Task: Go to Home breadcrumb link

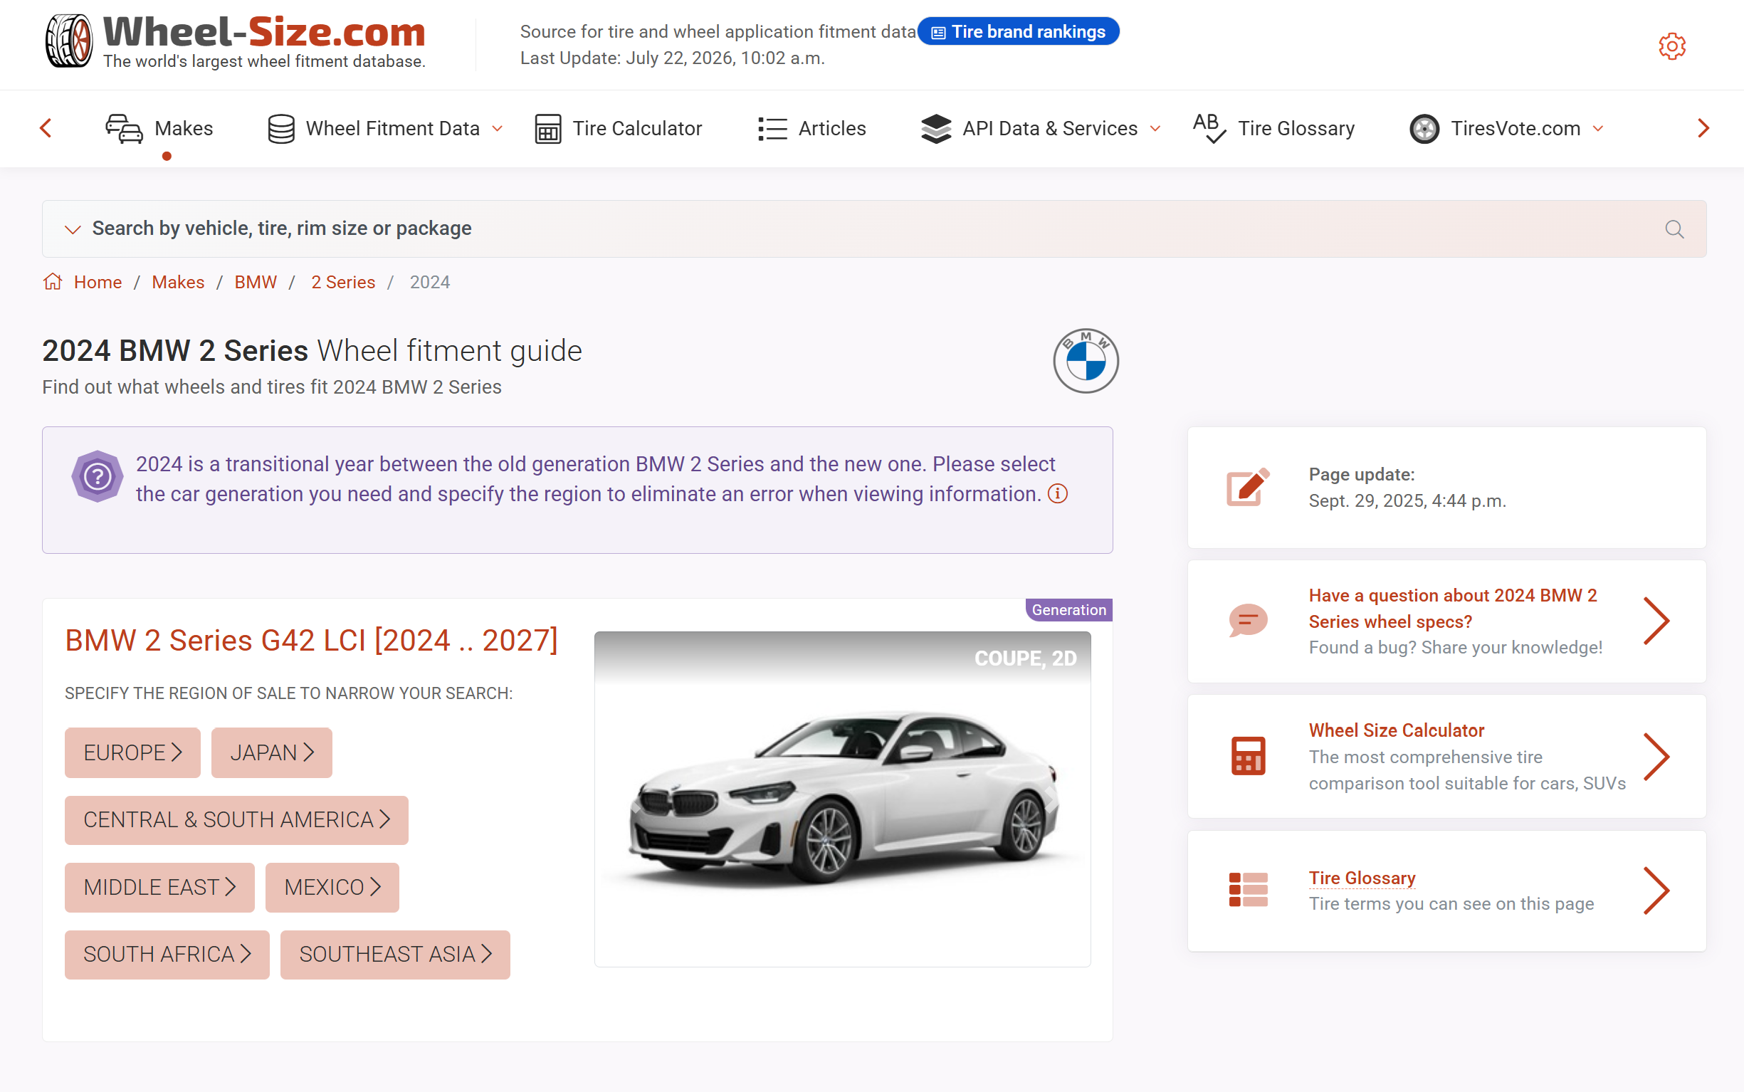Action: coord(98,282)
